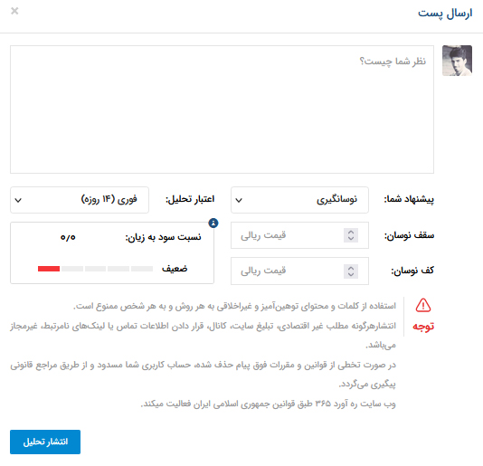Increase کف نوسان value with the up stepper arrow
483x466 pixels.
351,268
